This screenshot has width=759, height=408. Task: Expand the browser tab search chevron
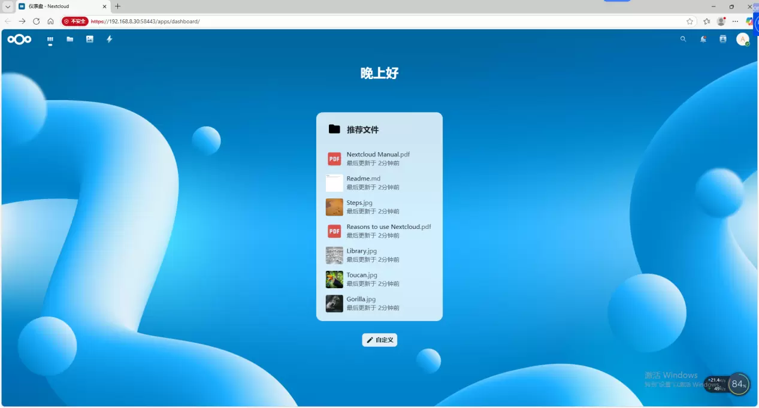8,7
